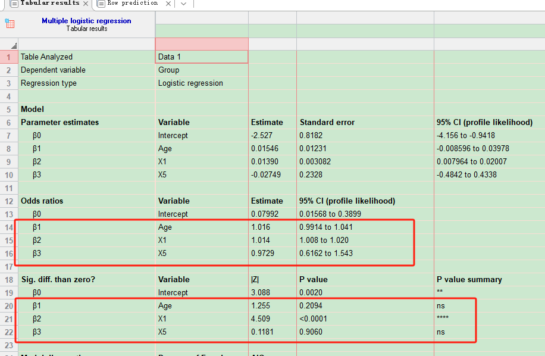Select row header 18
Viewport: 545px width, 356px height.
9,280
